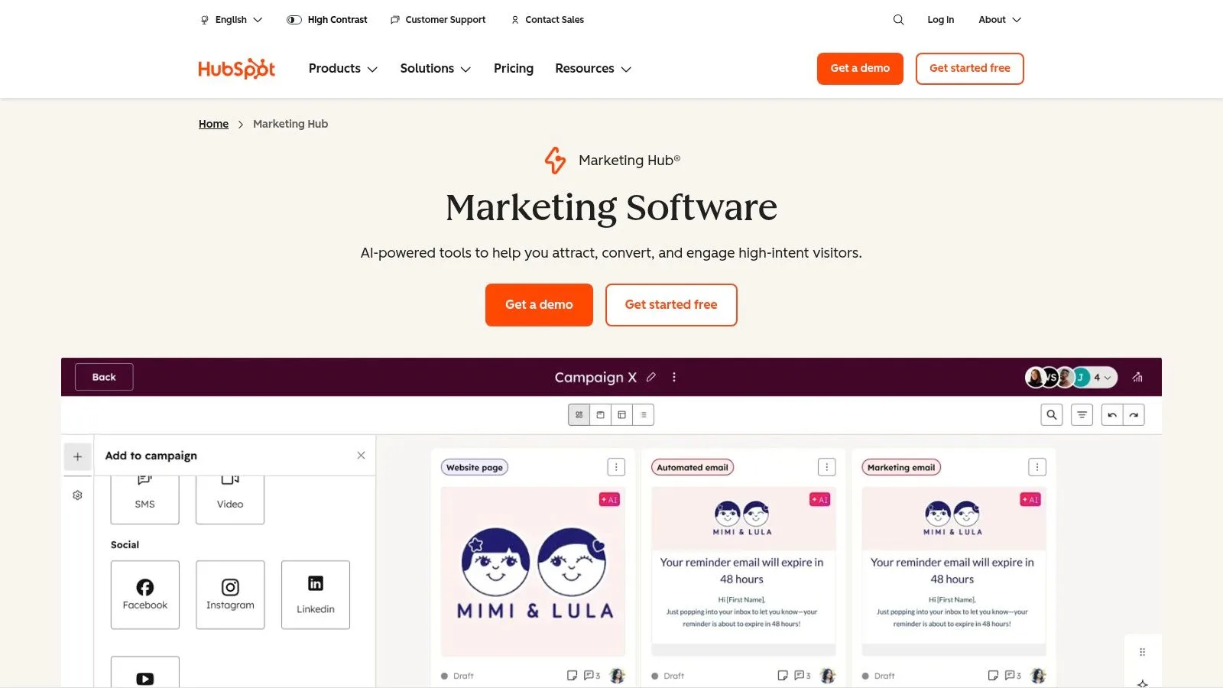Click the settings gear in left sidebar
The image size is (1223, 688).
(77, 495)
